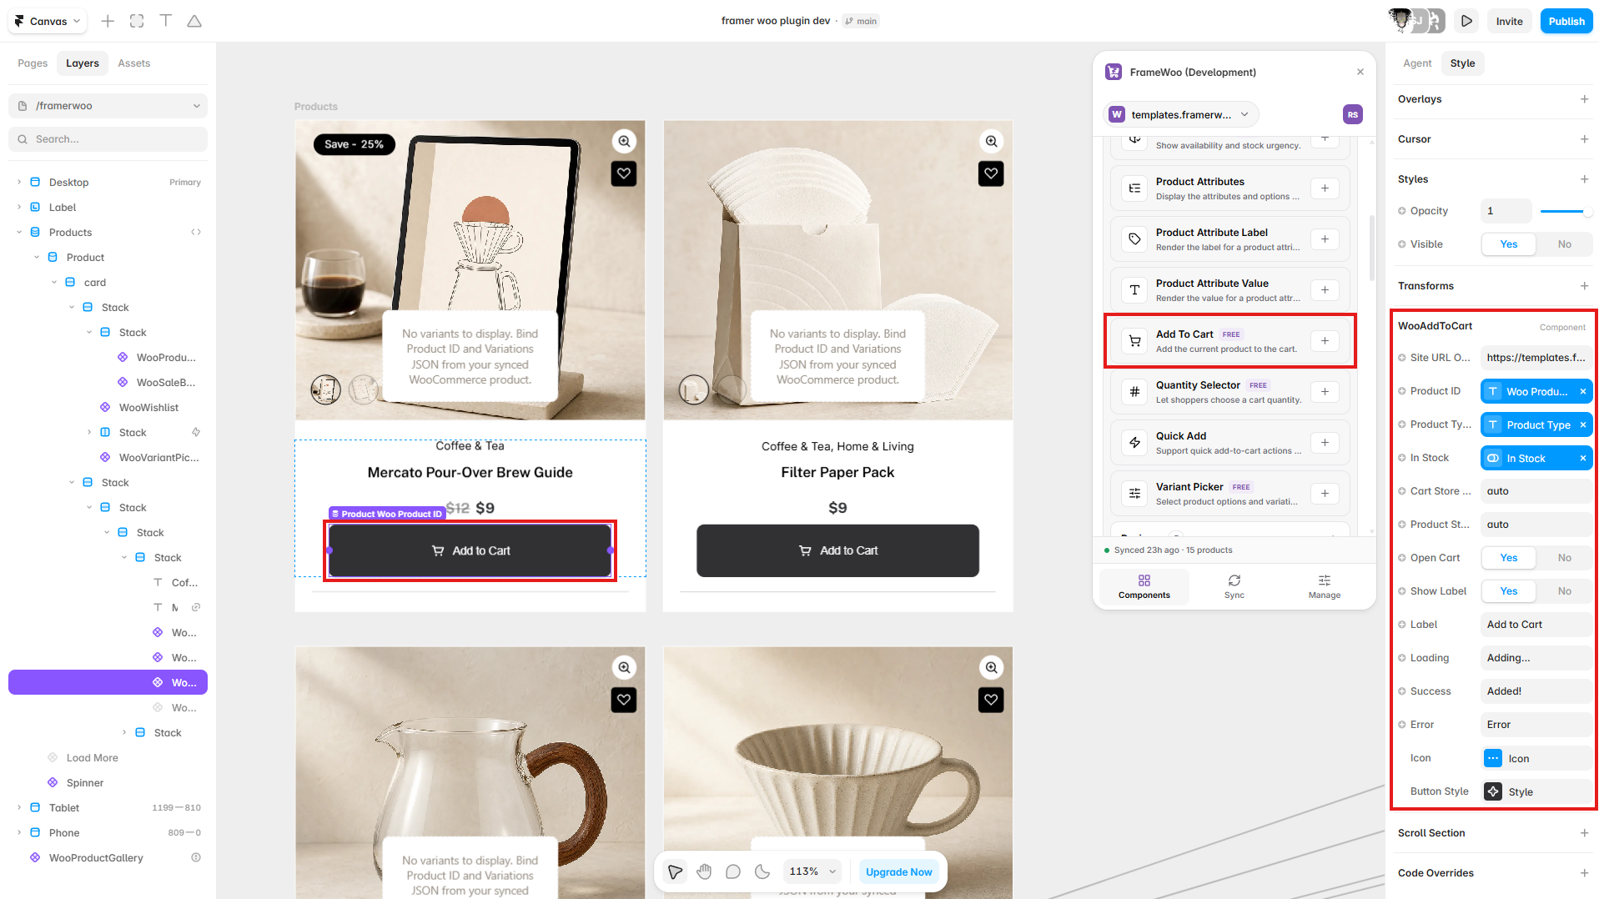Add an Overlays entry with plus

click(x=1584, y=99)
